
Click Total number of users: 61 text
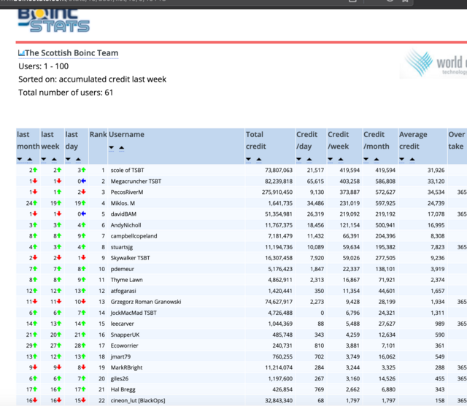click(66, 93)
